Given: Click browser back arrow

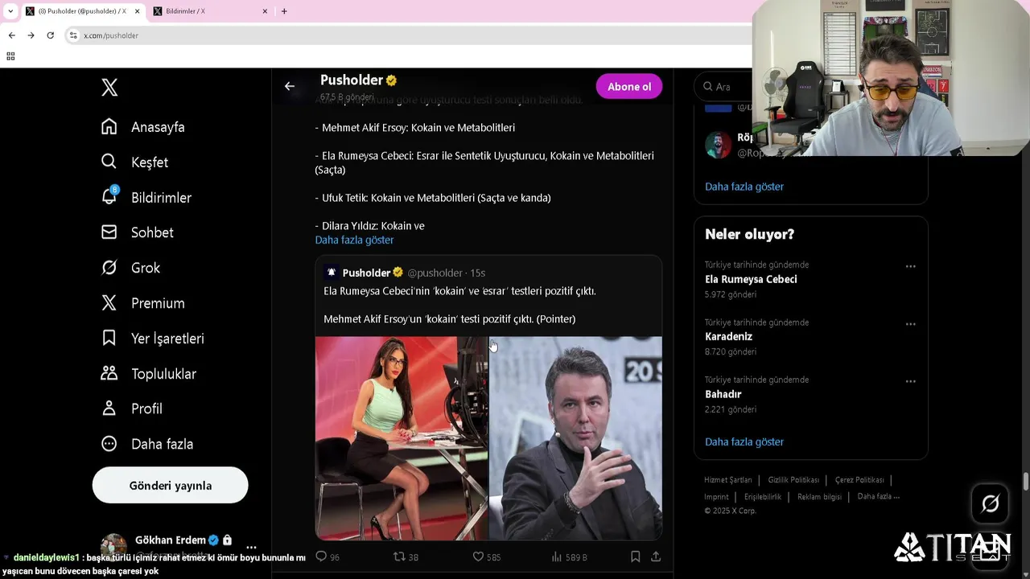Looking at the screenshot, I should pos(11,35).
